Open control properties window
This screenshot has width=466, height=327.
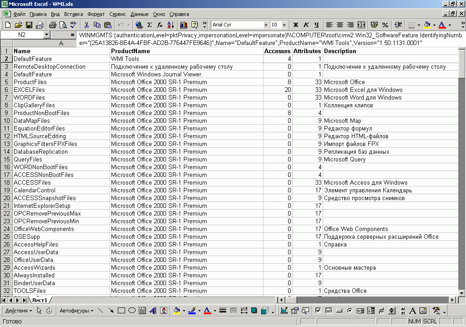[294, 311]
